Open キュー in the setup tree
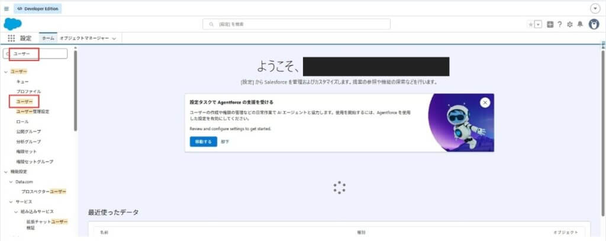The image size is (606, 241). [22, 82]
